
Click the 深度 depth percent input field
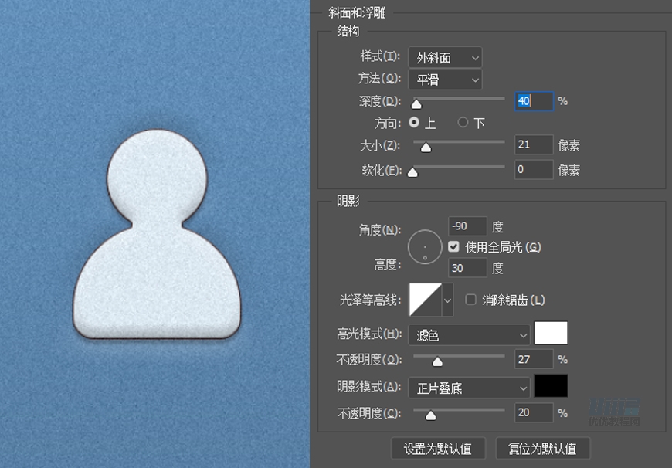[x=534, y=102]
